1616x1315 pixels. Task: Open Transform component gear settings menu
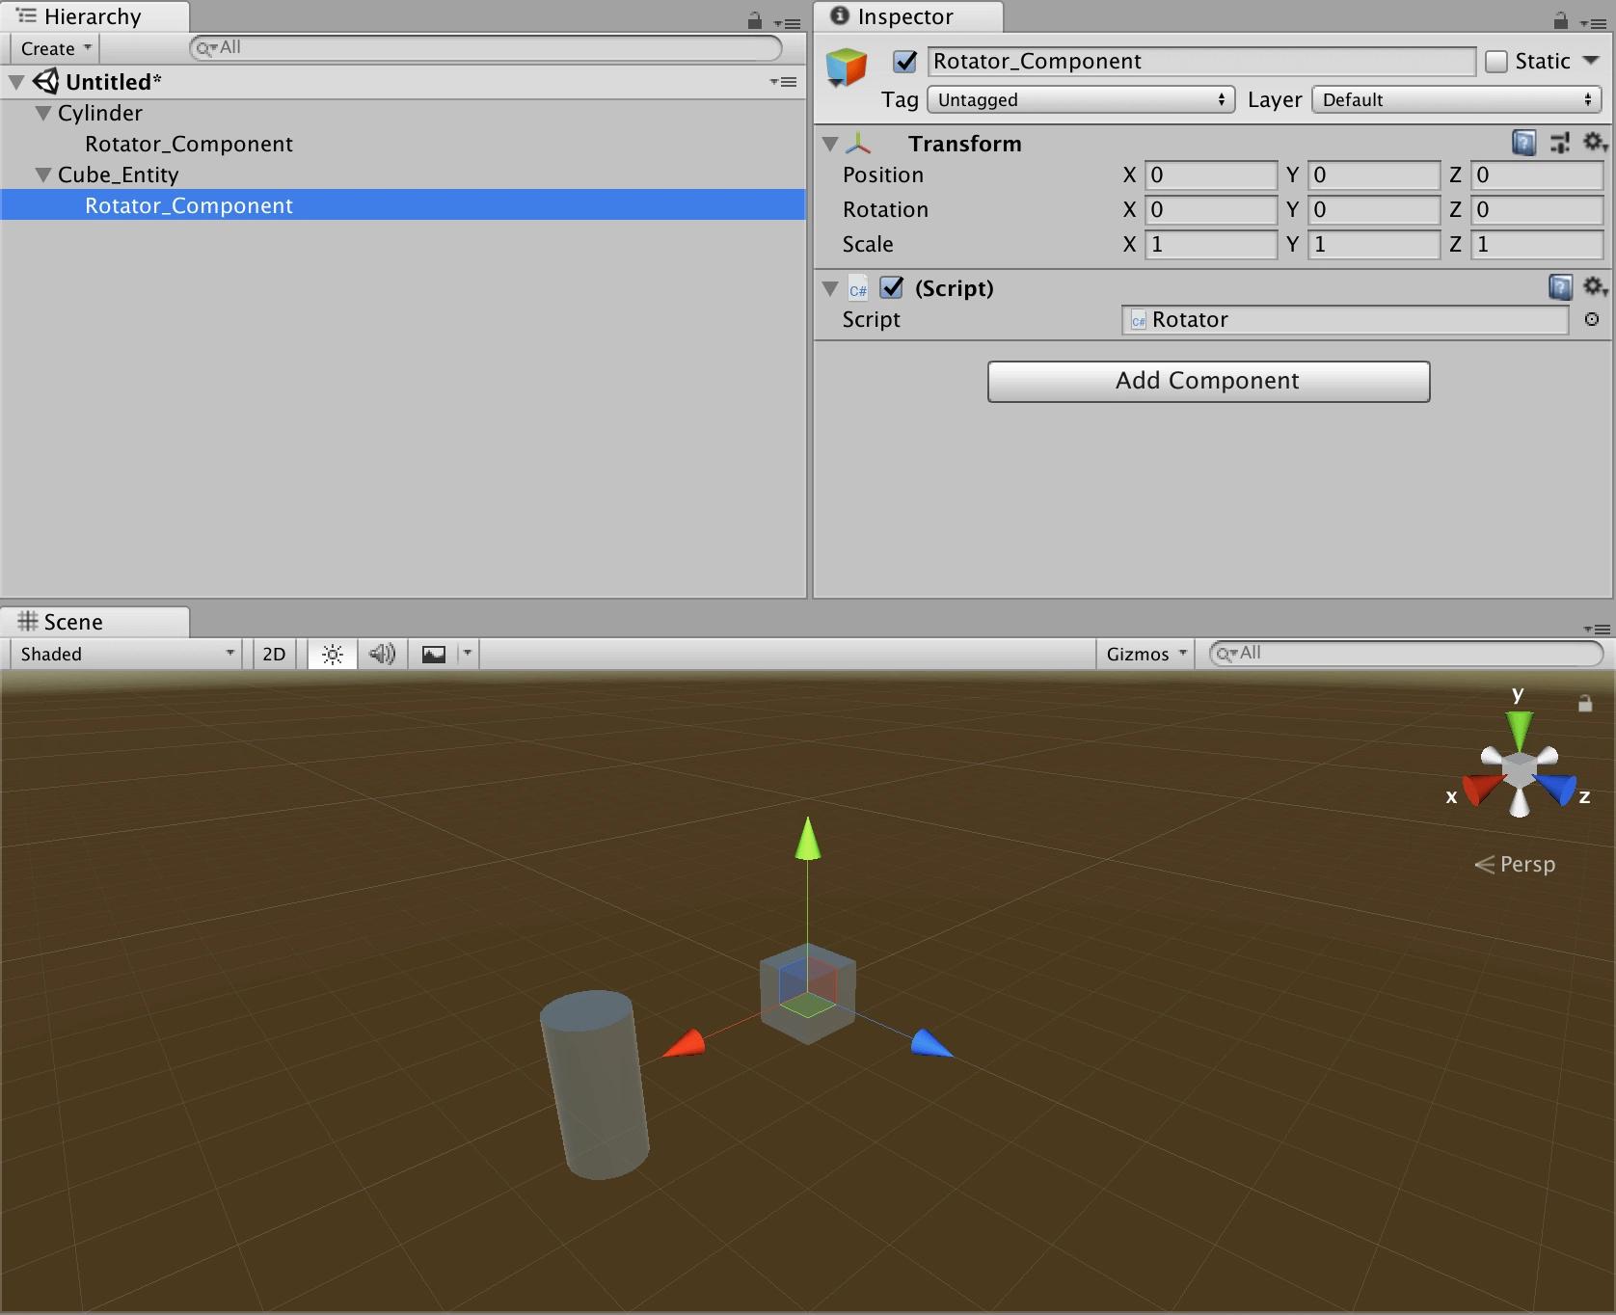[x=1594, y=143]
